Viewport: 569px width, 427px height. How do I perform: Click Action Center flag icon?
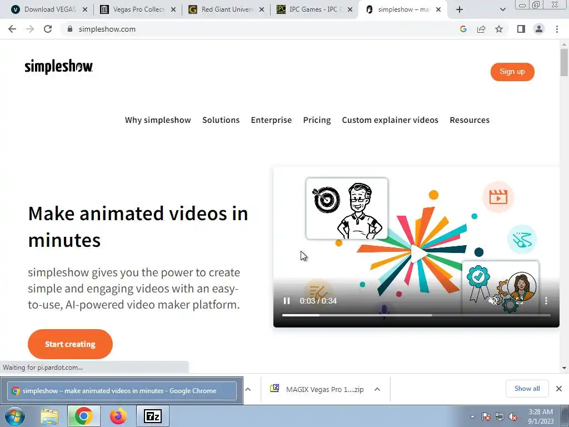(x=486, y=416)
